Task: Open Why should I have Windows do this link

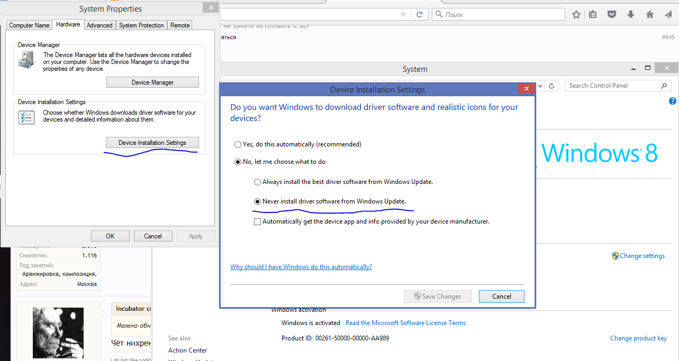Action: click(301, 267)
